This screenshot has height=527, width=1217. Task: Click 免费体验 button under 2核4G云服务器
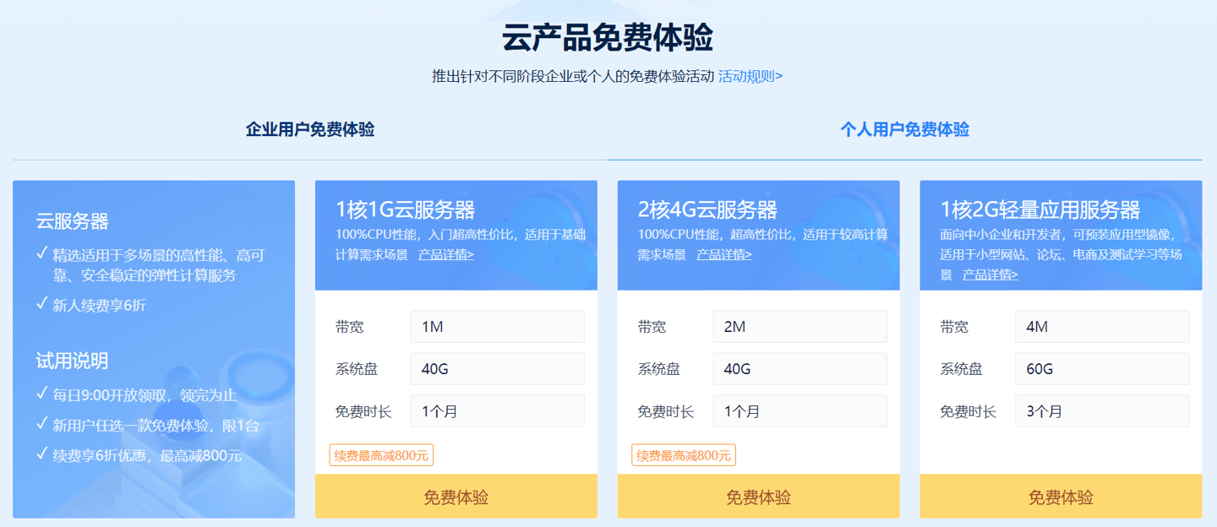coord(759,497)
